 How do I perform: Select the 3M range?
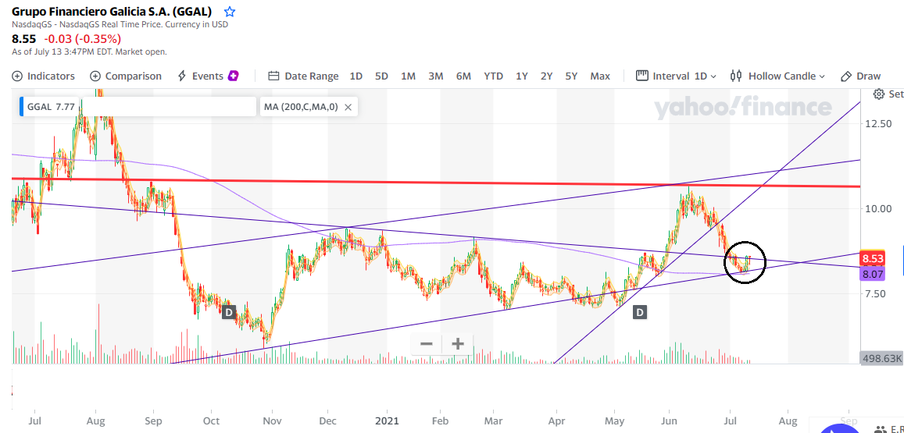(x=436, y=76)
